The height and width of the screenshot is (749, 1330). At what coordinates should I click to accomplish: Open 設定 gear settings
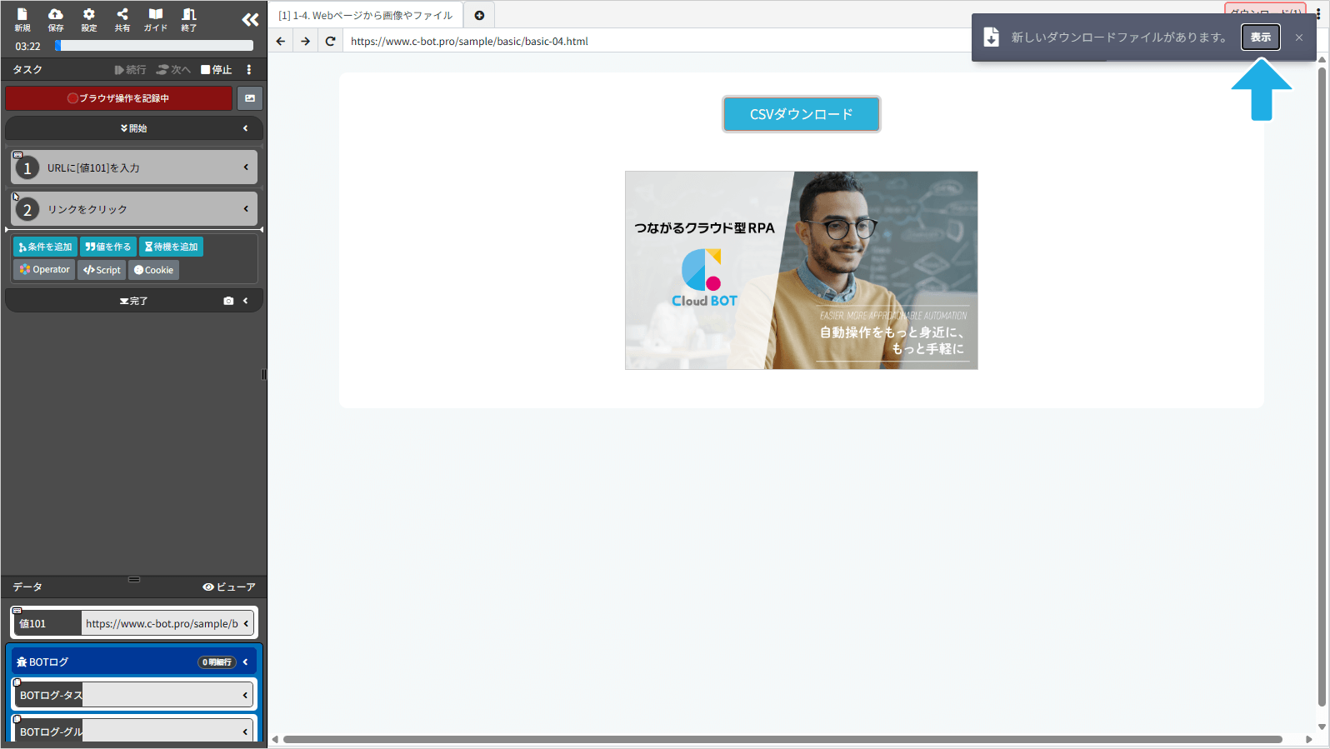point(89,19)
